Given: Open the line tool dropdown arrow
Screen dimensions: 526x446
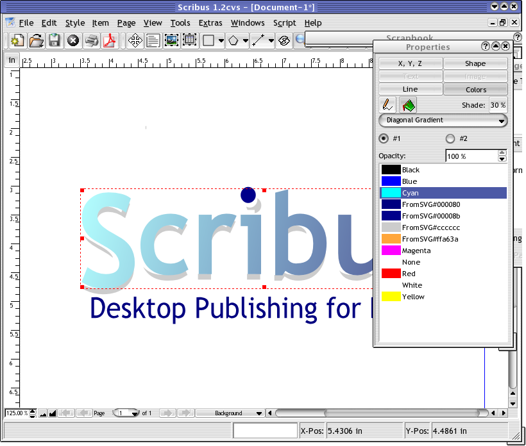Looking at the screenshot, I should click(271, 41).
